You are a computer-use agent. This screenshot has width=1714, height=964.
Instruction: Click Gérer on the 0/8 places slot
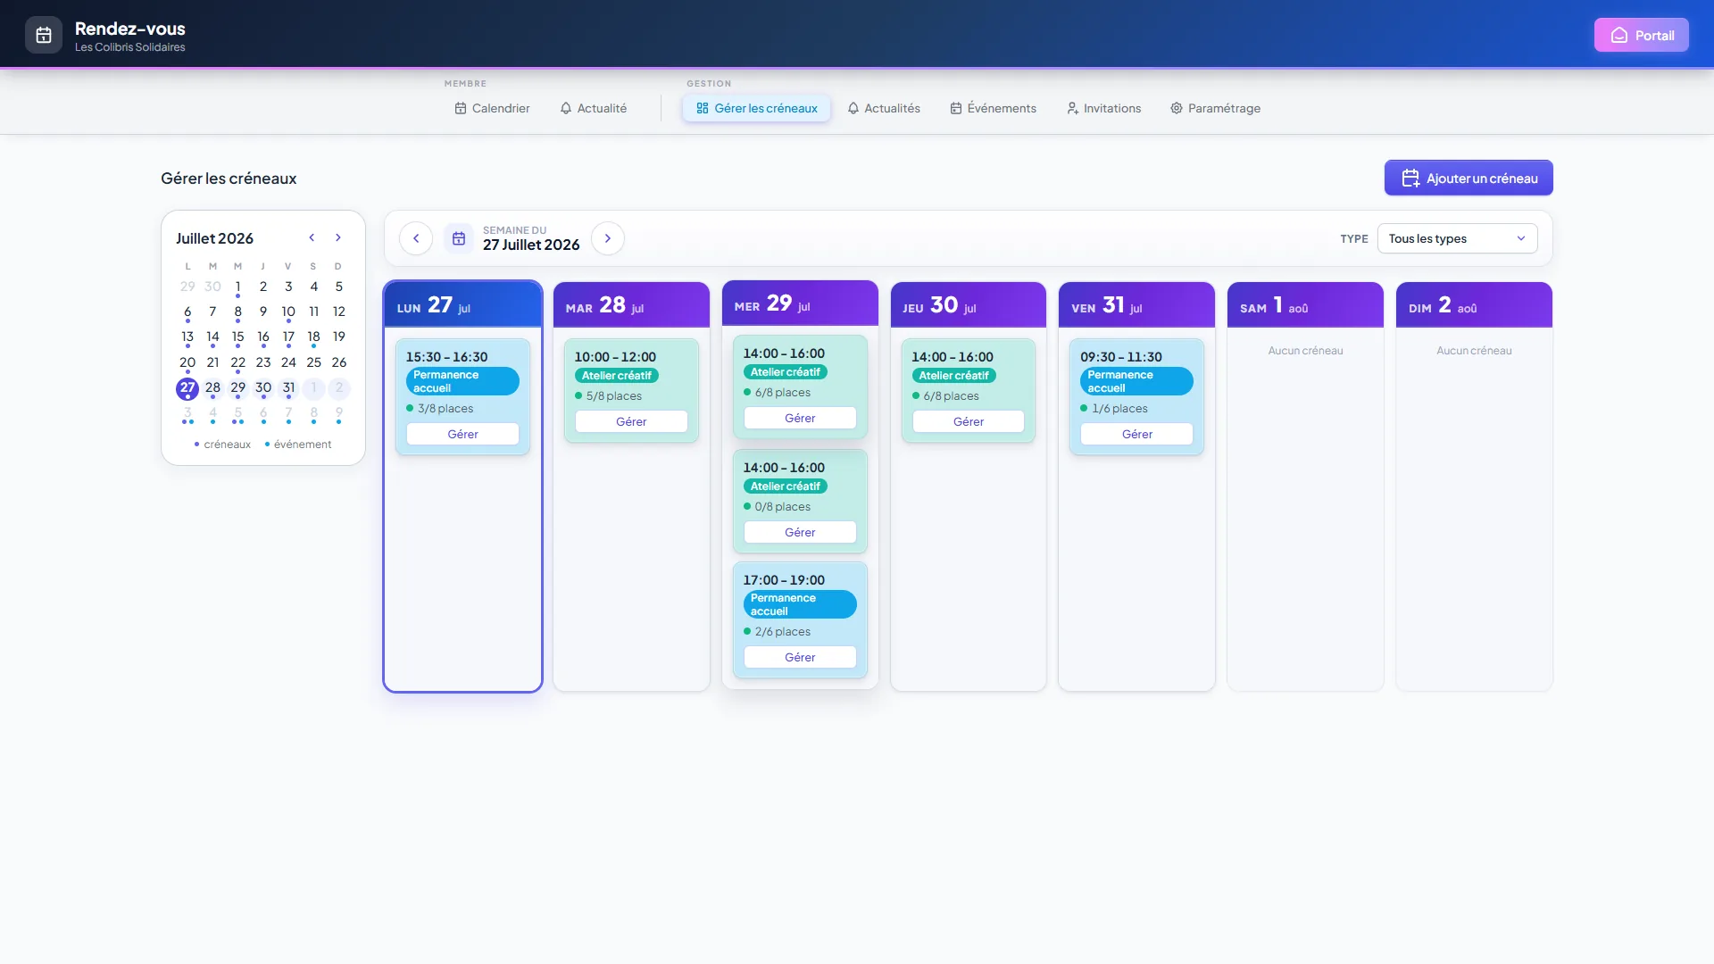(800, 533)
